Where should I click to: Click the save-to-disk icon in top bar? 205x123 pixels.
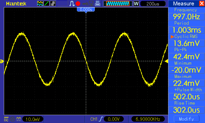tap(91, 4)
